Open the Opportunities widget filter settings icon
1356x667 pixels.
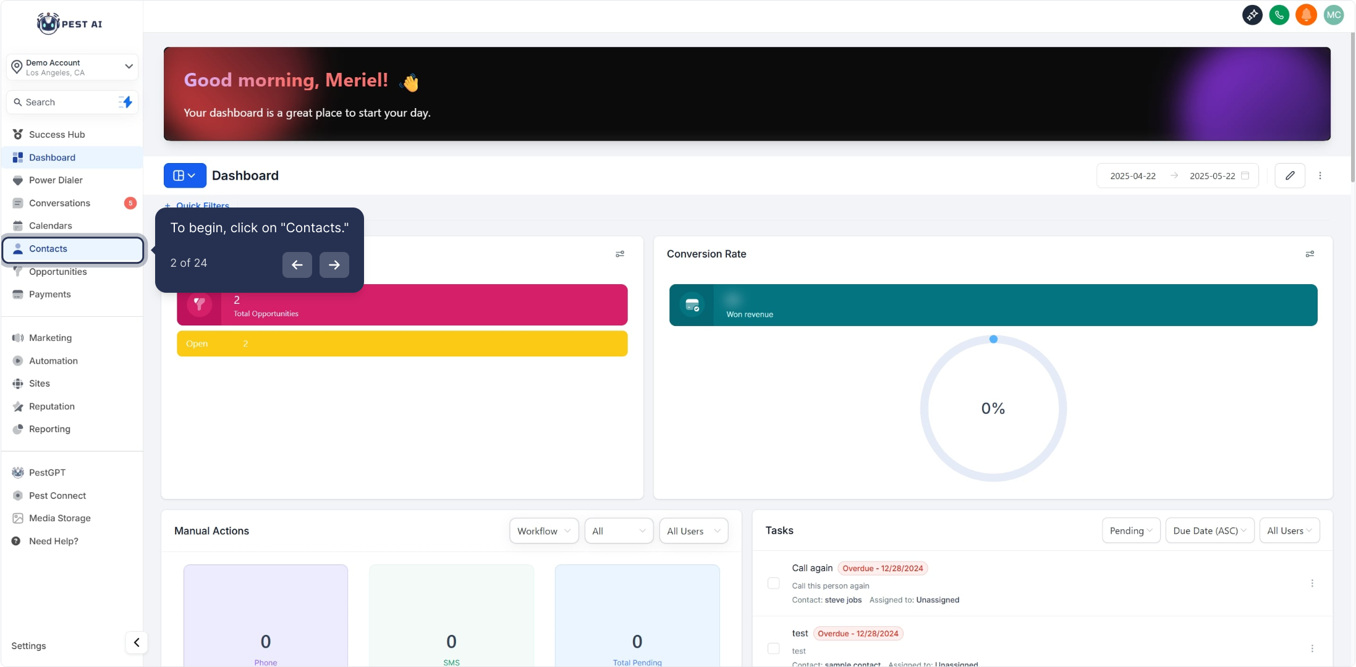(x=620, y=254)
